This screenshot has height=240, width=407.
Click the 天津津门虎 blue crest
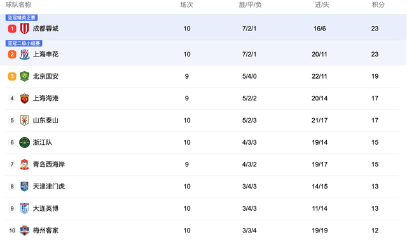24,187
